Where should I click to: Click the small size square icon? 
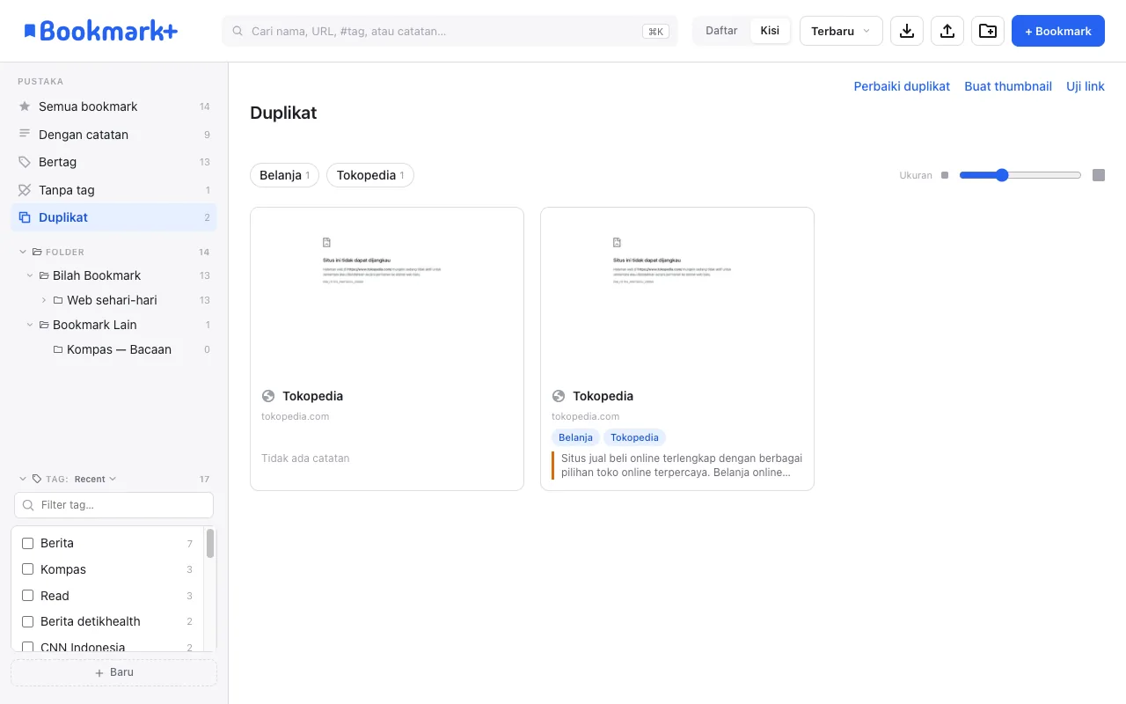tap(945, 175)
